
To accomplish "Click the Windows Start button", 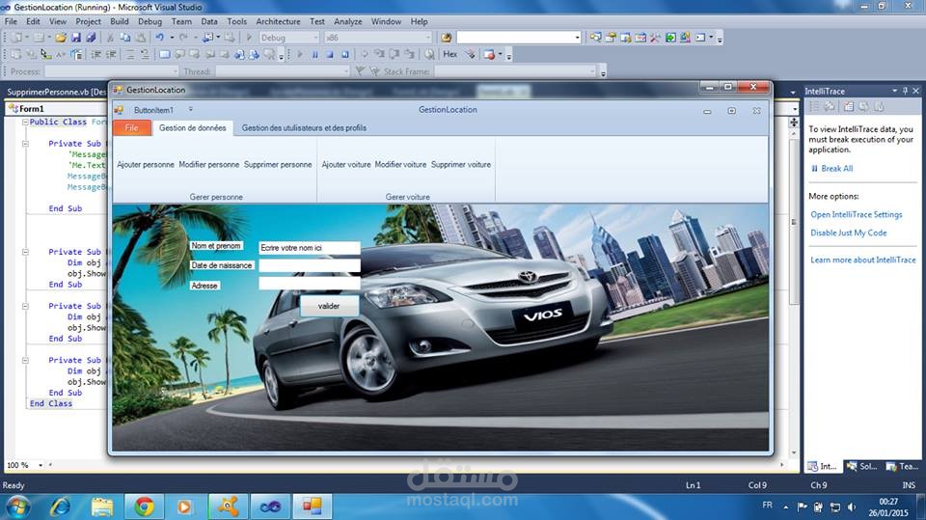I will coord(17,507).
